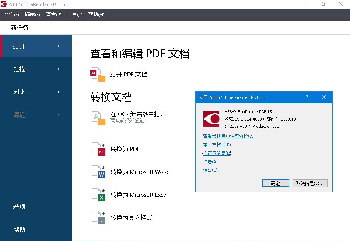The height and width of the screenshot is (241, 350).
Task: Click the 确定 button
Action: [x=276, y=183]
